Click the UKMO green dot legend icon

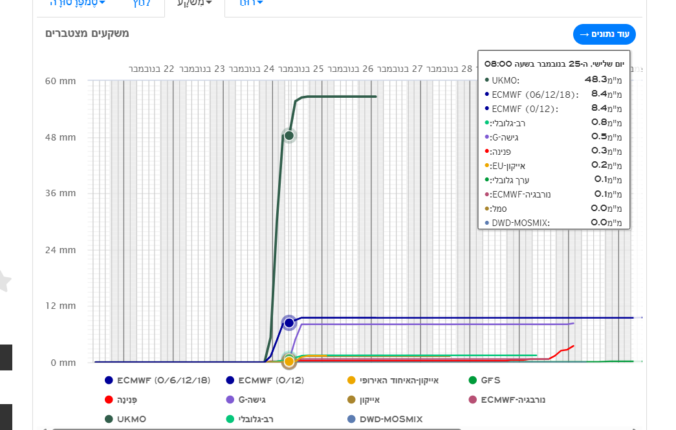(109, 419)
